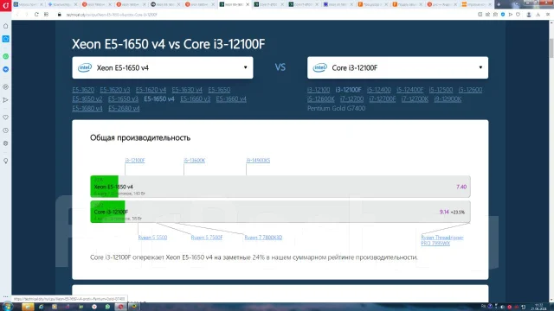Screen dimensions: 554x311
Task: Open the Vivaldi menu logo
Action: [x=6, y=5]
